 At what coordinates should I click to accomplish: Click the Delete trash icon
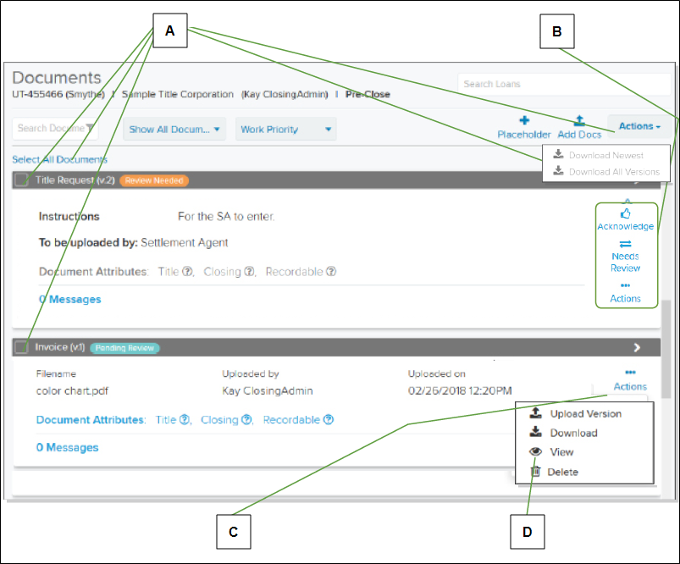[536, 471]
